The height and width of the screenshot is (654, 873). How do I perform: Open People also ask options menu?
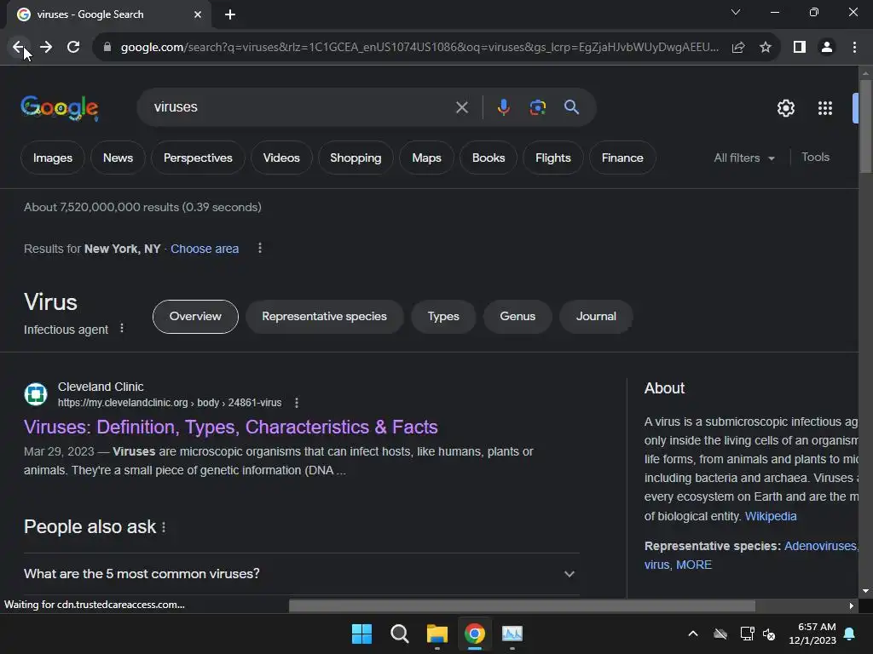point(164,527)
